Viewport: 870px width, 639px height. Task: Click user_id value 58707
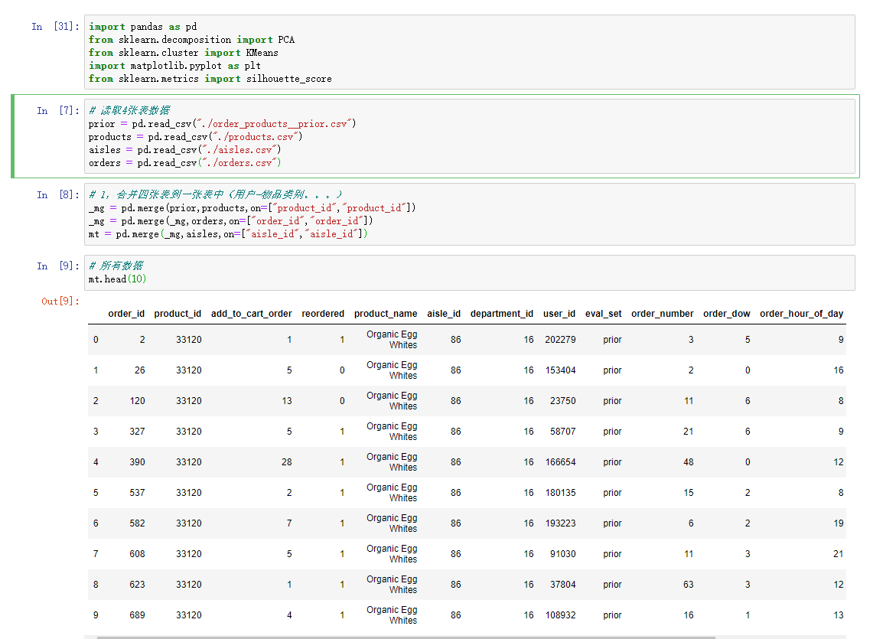562,431
